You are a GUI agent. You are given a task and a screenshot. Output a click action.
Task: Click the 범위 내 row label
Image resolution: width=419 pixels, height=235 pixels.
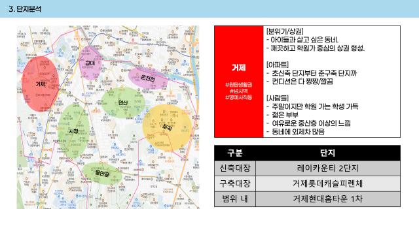[x=235, y=198]
